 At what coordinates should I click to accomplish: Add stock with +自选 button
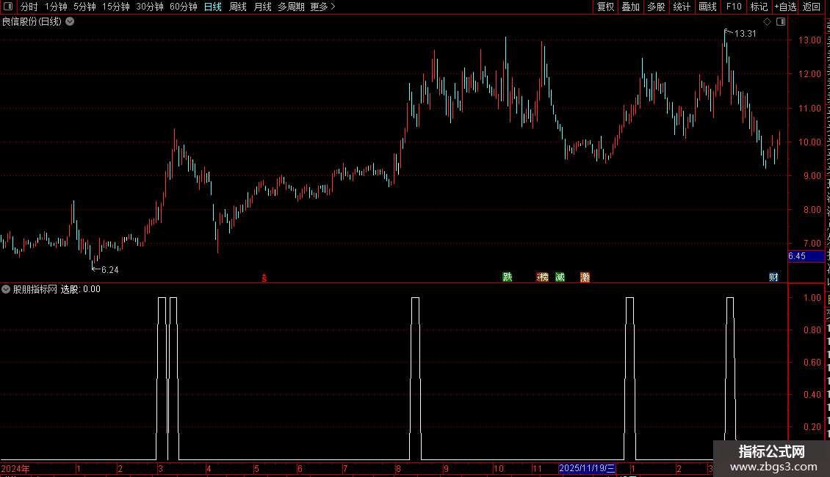[x=785, y=7]
